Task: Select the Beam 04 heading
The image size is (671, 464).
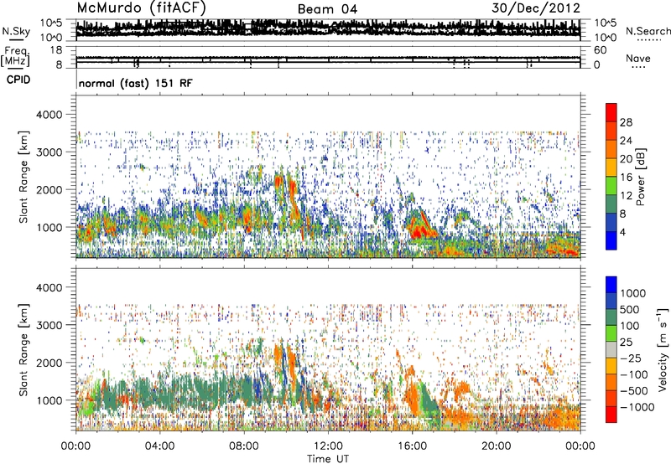Action: click(327, 9)
